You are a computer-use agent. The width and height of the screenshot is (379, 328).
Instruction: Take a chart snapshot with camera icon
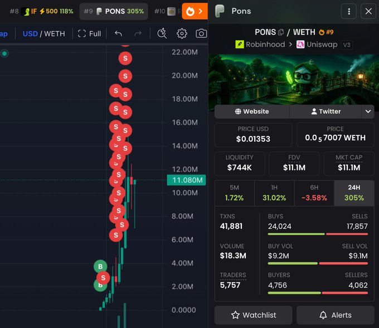tap(201, 33)
